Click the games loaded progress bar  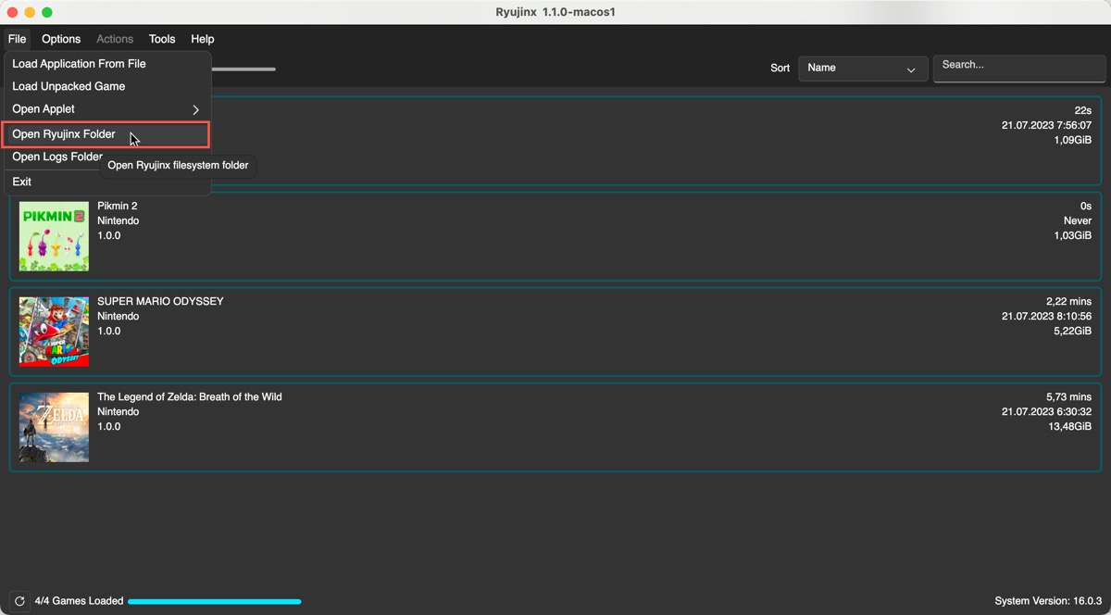[214, 601]
